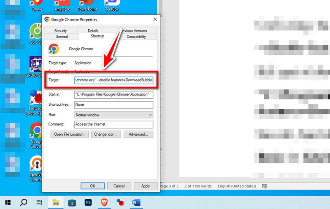Switch to Photoshop on the taskbar

point(88,202)
